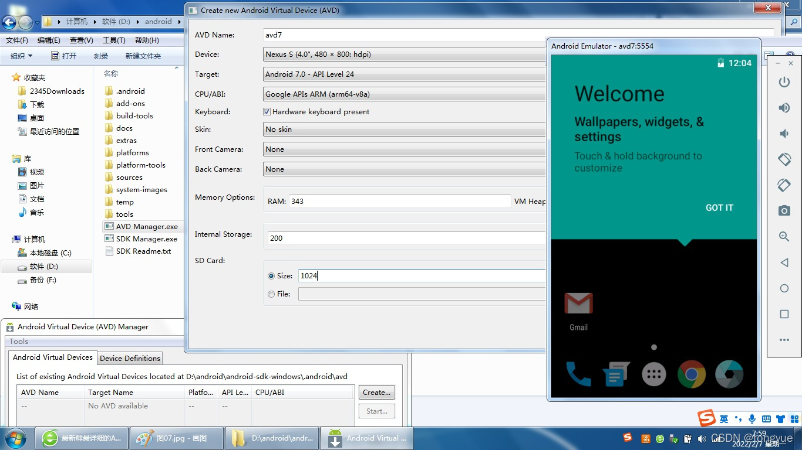The width and height of the screenshot is (802, 450).
Task: Select 软件 (D:) drive in sidebar
Action: point(46,267)
